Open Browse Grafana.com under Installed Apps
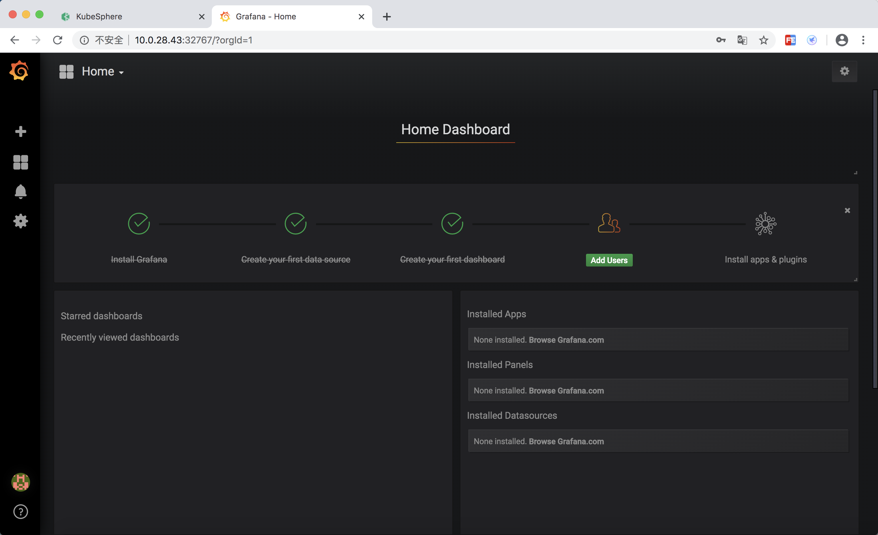The height and width of the screenshot is (535, 878). 566,340
